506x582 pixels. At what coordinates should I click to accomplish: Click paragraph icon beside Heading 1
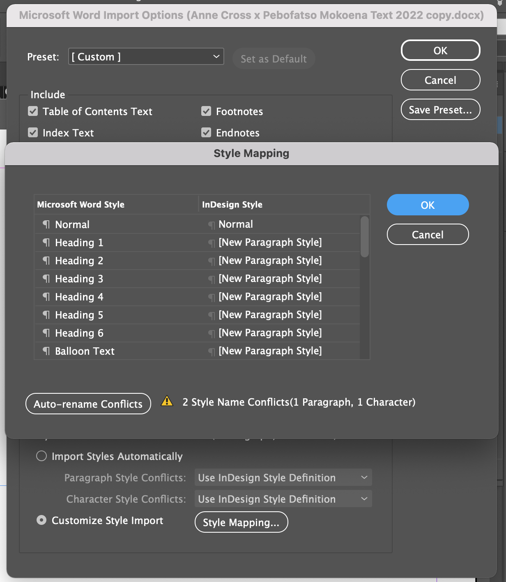pos(46,242)
